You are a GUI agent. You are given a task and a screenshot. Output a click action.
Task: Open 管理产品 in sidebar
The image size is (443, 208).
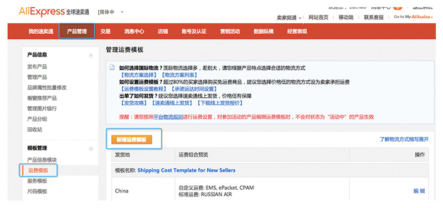37,77
